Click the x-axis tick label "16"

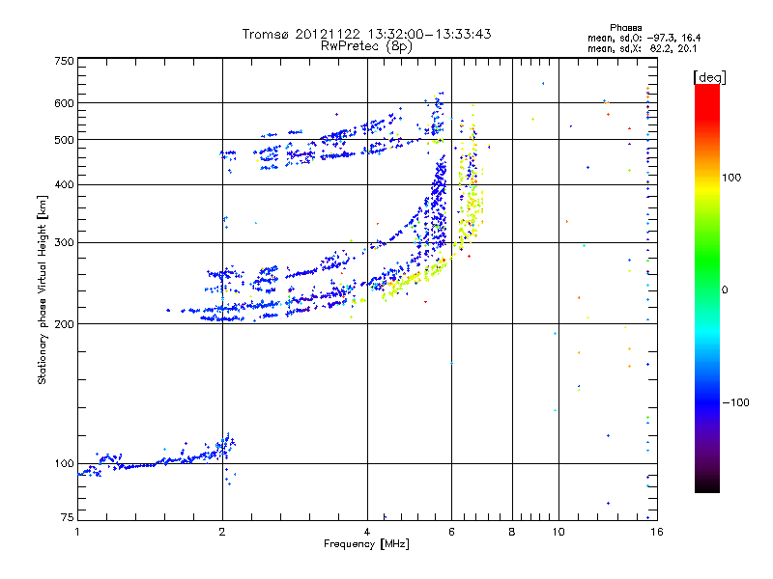[657, 532]
